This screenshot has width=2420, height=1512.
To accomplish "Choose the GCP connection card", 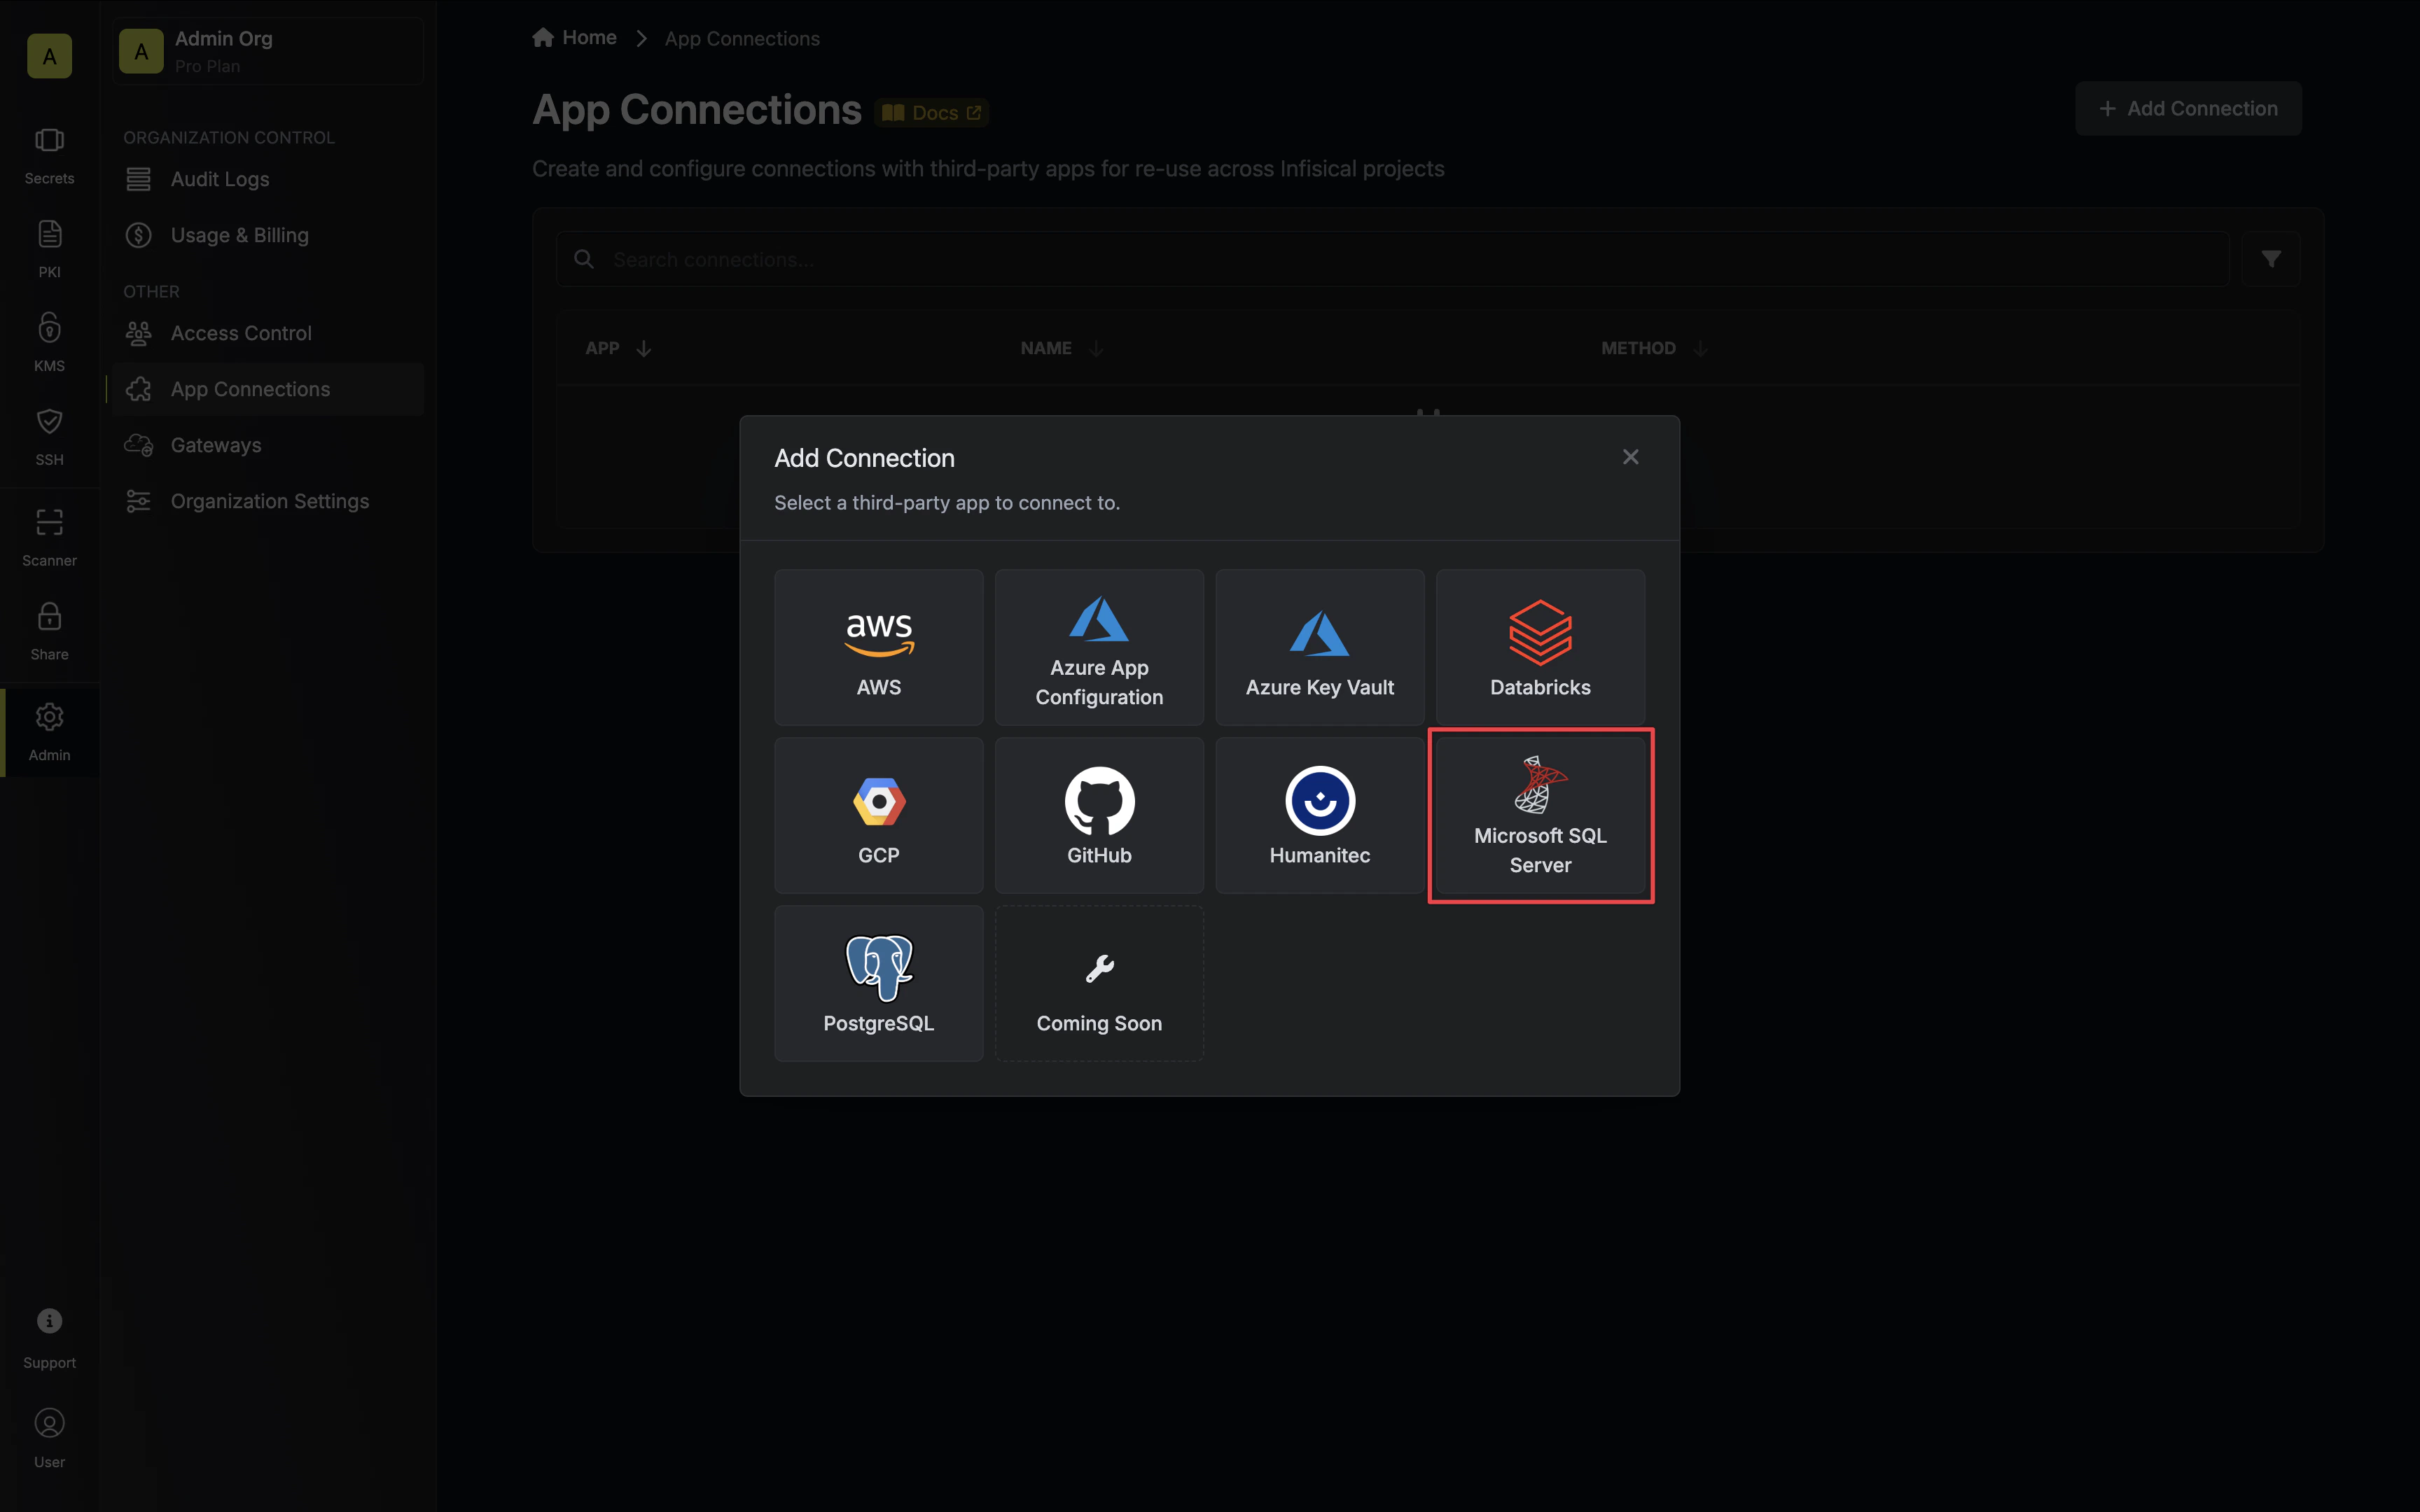I will coord(878,815).
